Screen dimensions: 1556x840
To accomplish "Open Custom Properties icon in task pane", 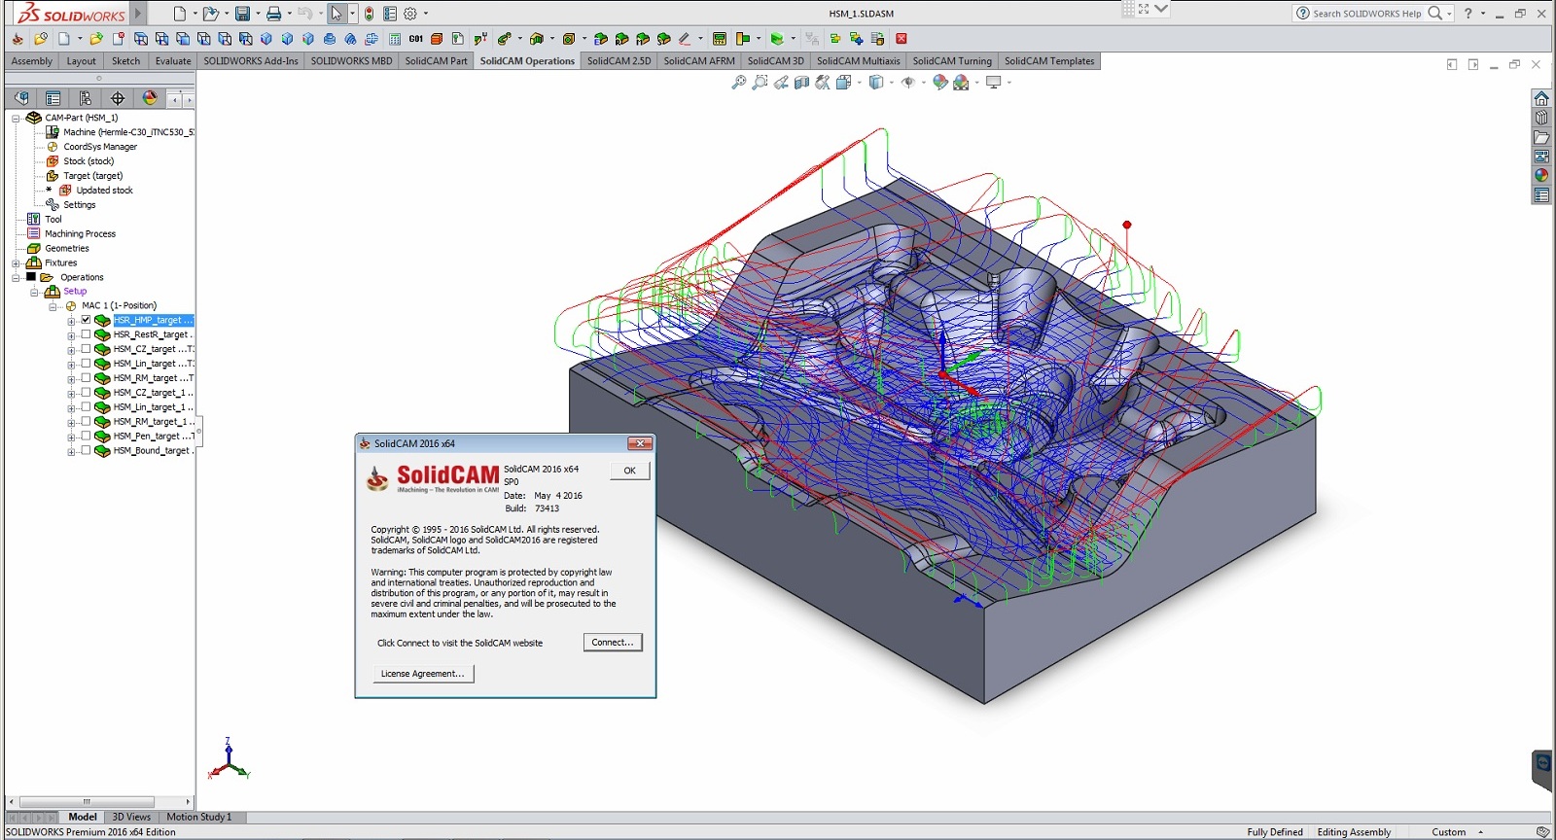I will [x=1541, y=195].
